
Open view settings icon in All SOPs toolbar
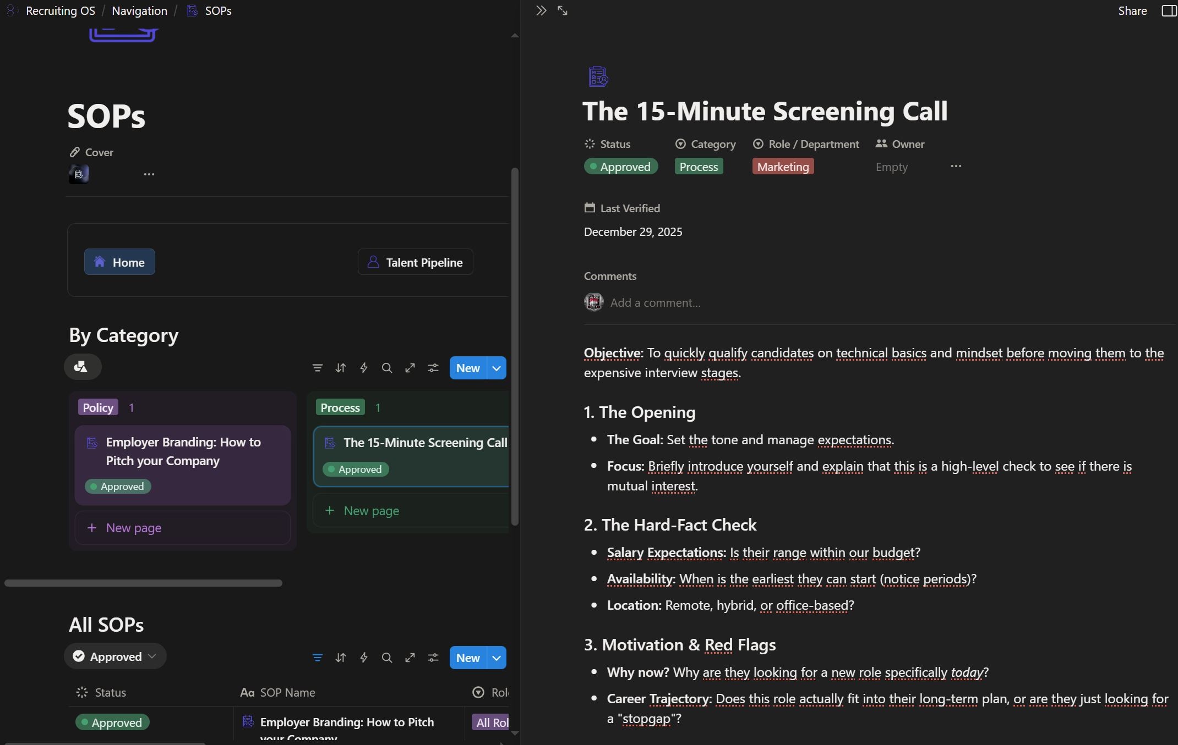[x=433, y=658]
